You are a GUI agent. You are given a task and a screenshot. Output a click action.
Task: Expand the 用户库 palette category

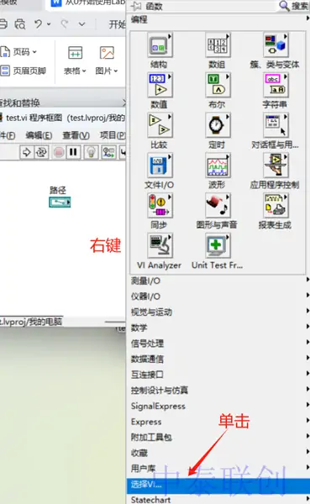tap(218, 469)
